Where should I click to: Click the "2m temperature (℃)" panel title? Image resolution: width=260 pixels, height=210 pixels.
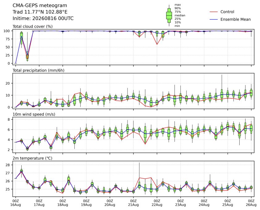coord(32,158)
